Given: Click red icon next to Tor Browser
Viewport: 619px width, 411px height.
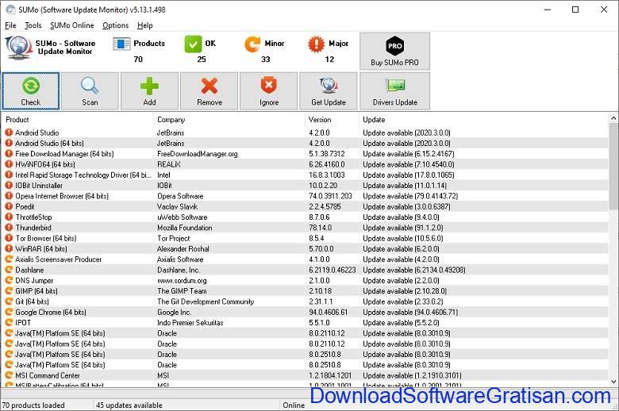Looking at the screenshot, I should pos(9,238).
